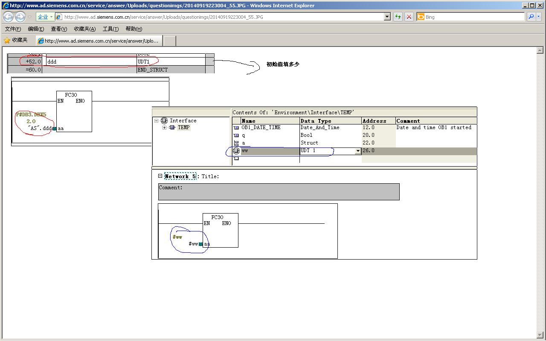Click the blank New Tab button
This screenshot has height=341, width=546.
pyautogui.click(x=169, y=41)
